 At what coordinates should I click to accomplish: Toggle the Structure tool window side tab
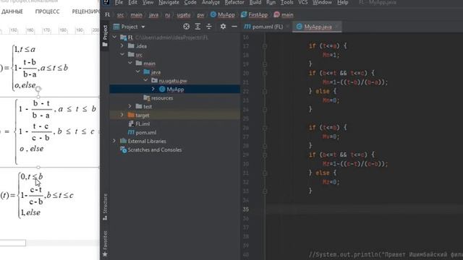pos(105,207)
